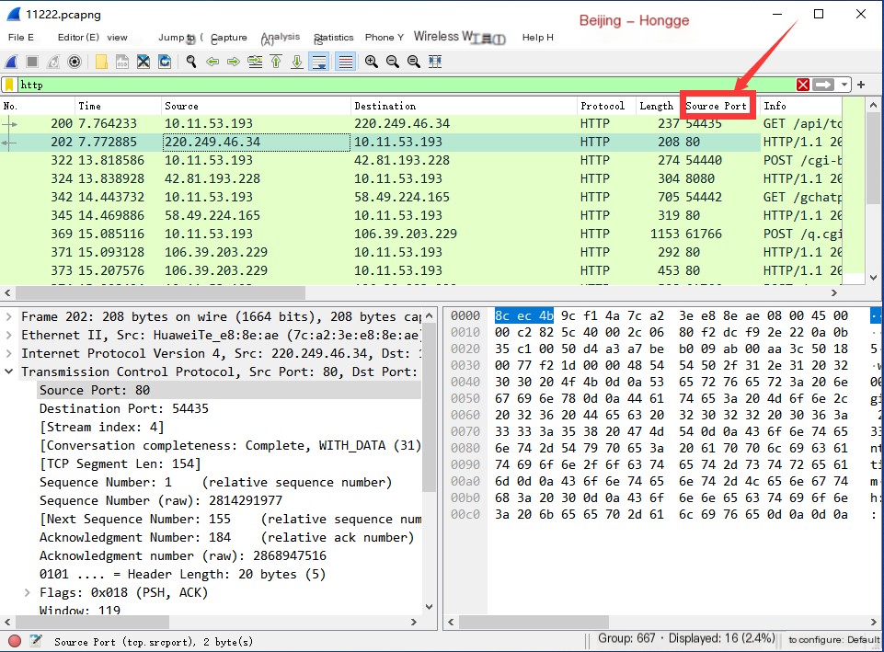Select the Destination Port: 54435 field
Screen dimensions: 884x652
(x=123, y=408)
